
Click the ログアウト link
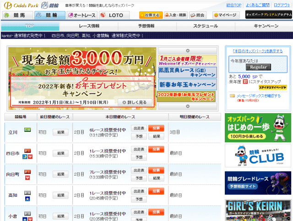coord(282,5)
